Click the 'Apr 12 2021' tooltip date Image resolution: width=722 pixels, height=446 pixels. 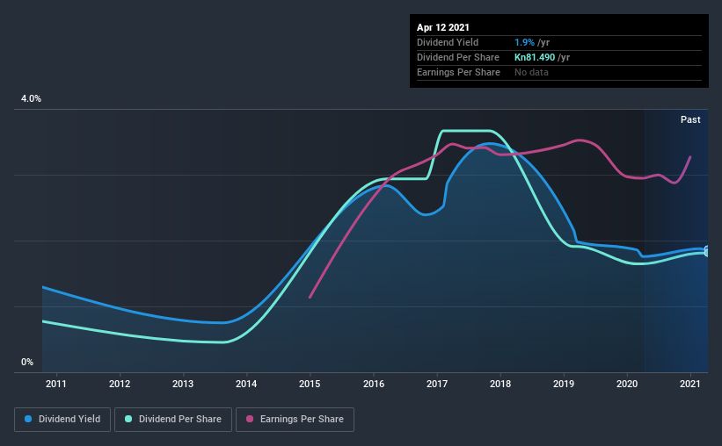[443, 27]
